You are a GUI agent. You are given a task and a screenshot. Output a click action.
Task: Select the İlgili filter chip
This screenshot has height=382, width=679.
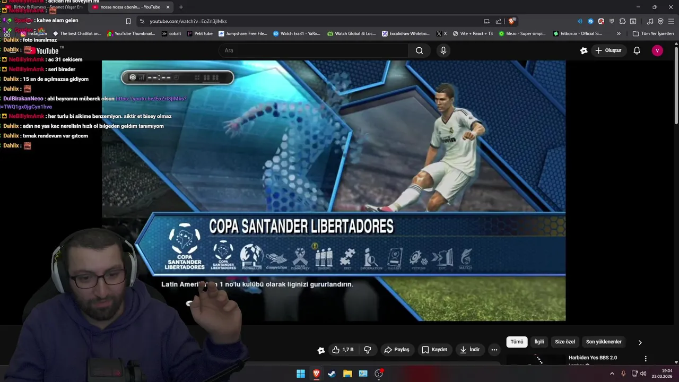coord(539,342)
